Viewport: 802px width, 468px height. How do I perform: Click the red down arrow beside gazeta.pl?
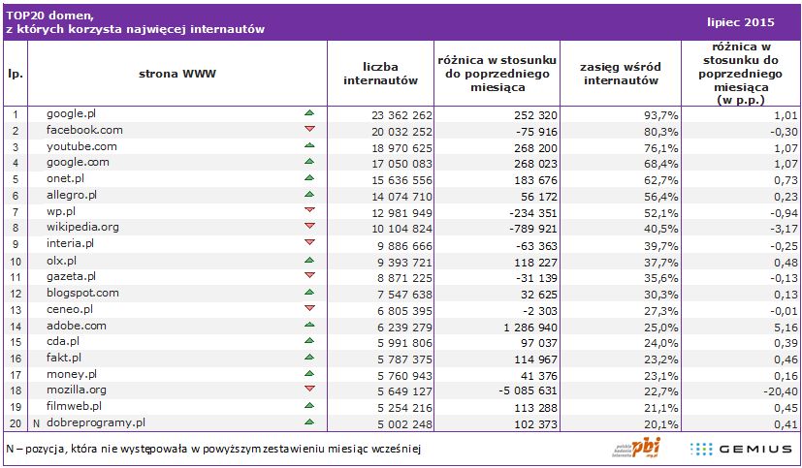[309, 276]
